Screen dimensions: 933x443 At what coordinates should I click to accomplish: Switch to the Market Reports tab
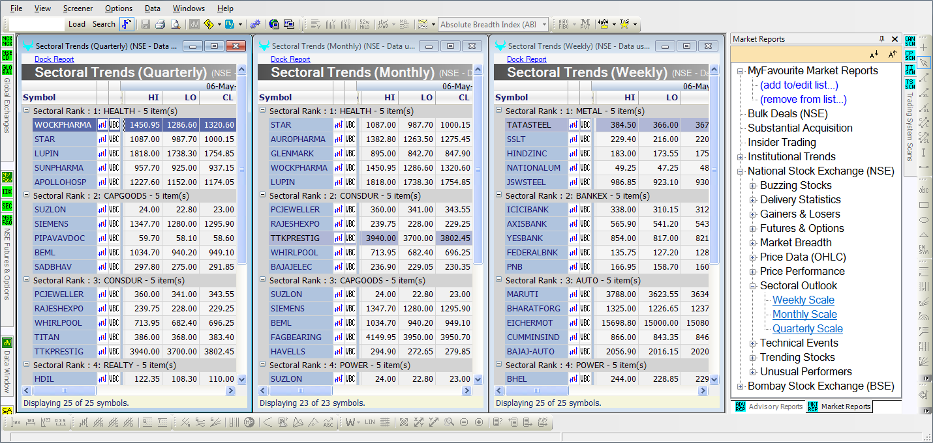[x=839, y=407]
